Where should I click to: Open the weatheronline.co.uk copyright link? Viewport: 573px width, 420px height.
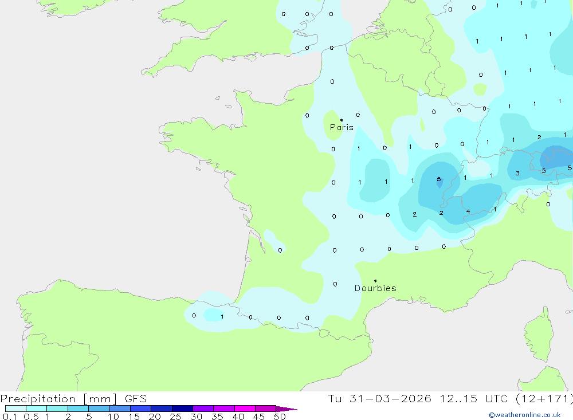[525, 415]
